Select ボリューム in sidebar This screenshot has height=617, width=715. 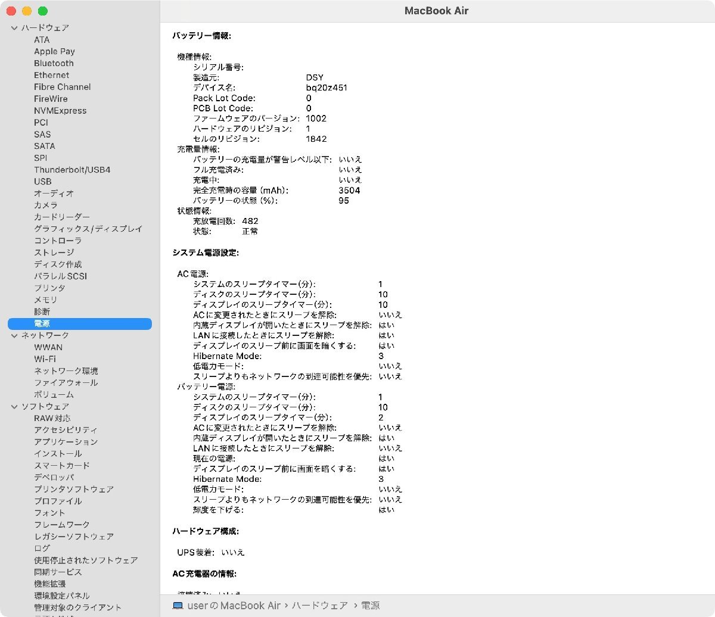click(54, 395)
